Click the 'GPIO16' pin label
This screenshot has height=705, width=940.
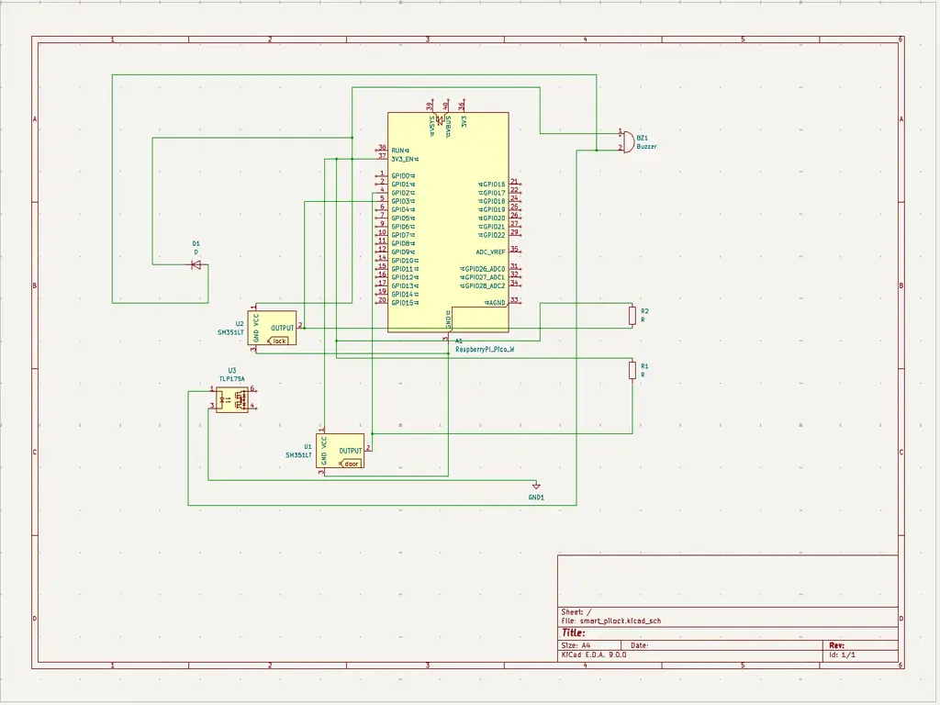point(494,185)
